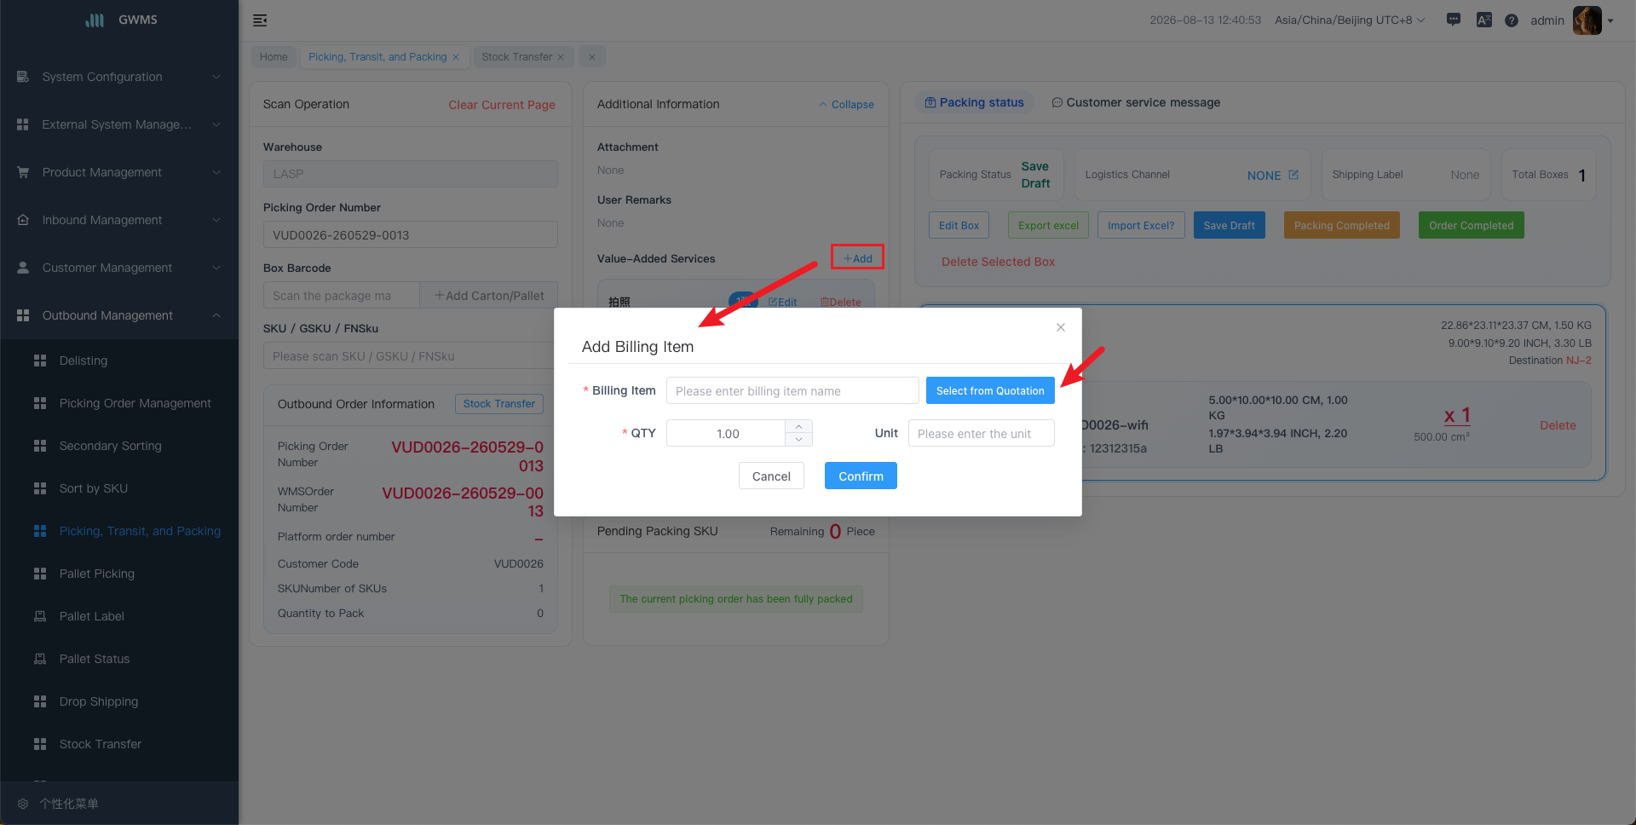Cancel the Add Billing Item dialog
The height and width of the screenshot is (825, 1636).
pos(771,476)
